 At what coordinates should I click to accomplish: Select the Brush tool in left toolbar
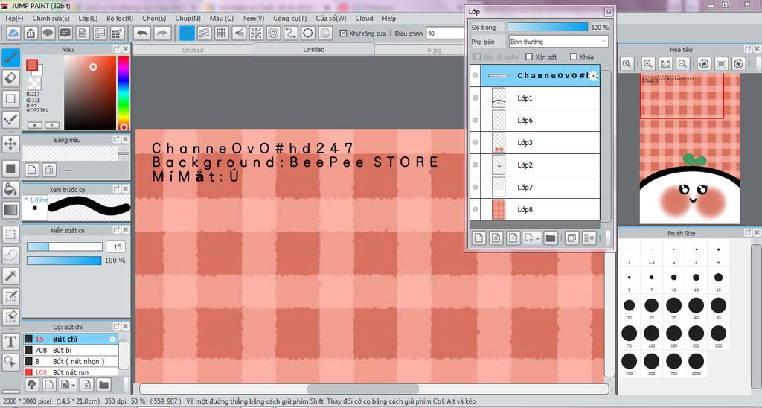(x=10, y=58)
